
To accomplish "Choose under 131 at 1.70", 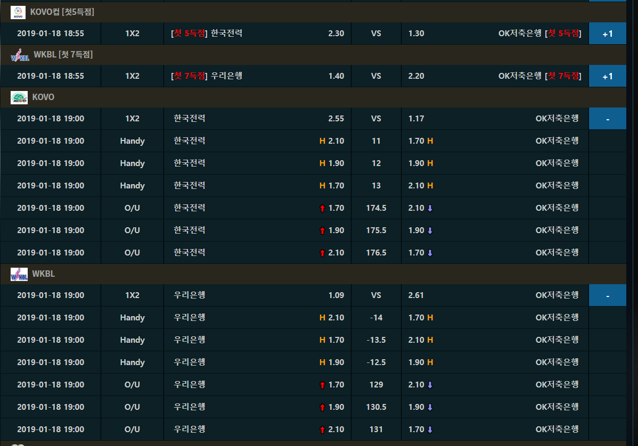I will coord(495,430).
